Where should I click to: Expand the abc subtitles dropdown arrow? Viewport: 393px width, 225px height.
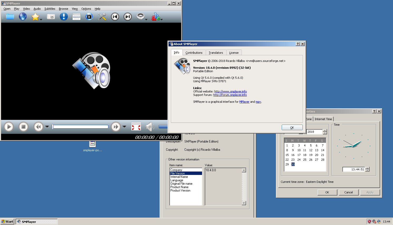[x=161, y=19]
